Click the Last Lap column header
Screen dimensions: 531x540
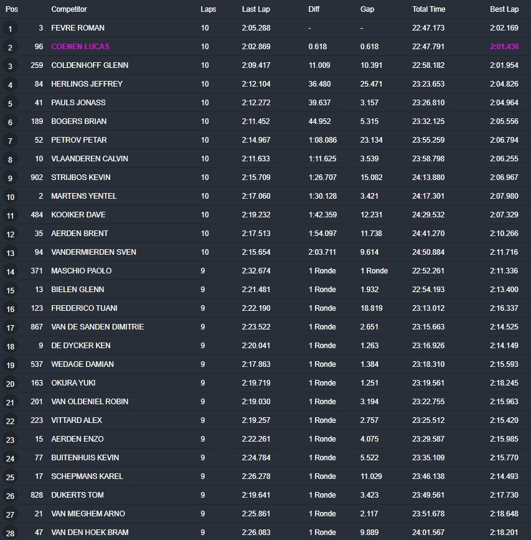(x=256, y=9)
